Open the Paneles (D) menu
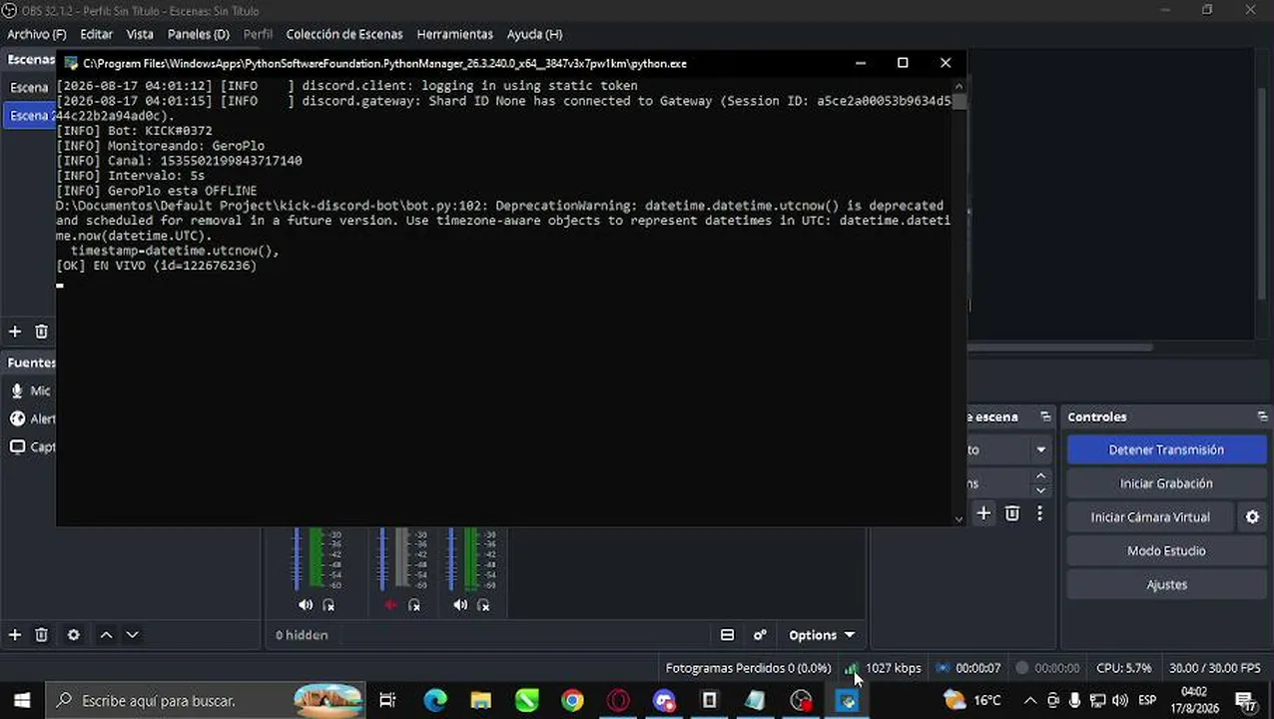 click(x=199, y=34)
